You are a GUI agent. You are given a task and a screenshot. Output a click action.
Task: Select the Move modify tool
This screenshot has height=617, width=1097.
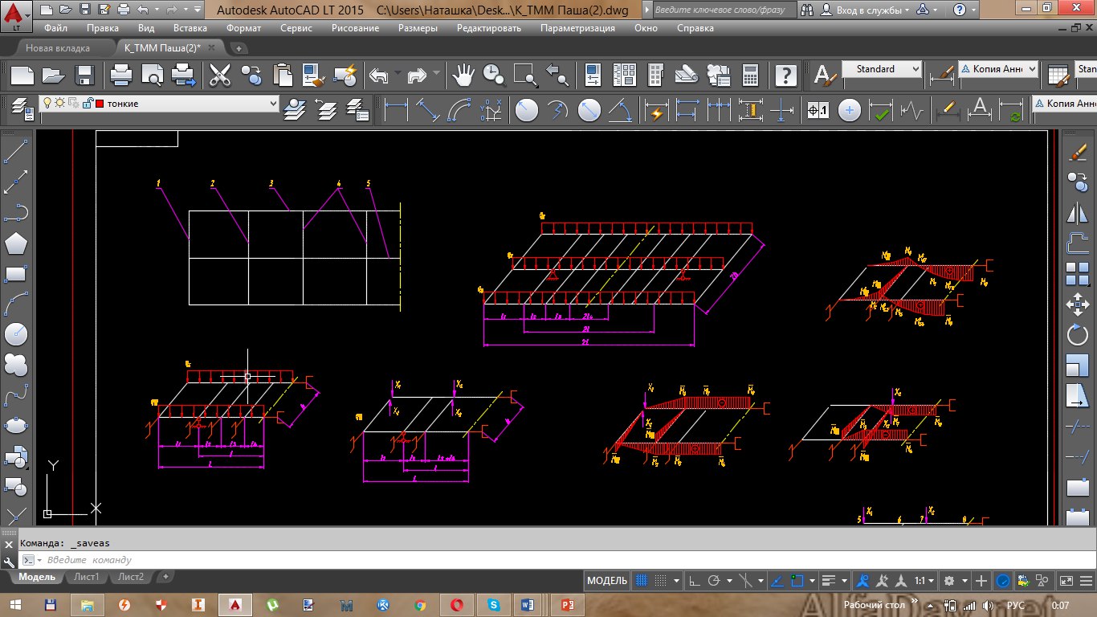click(1077, 304)
